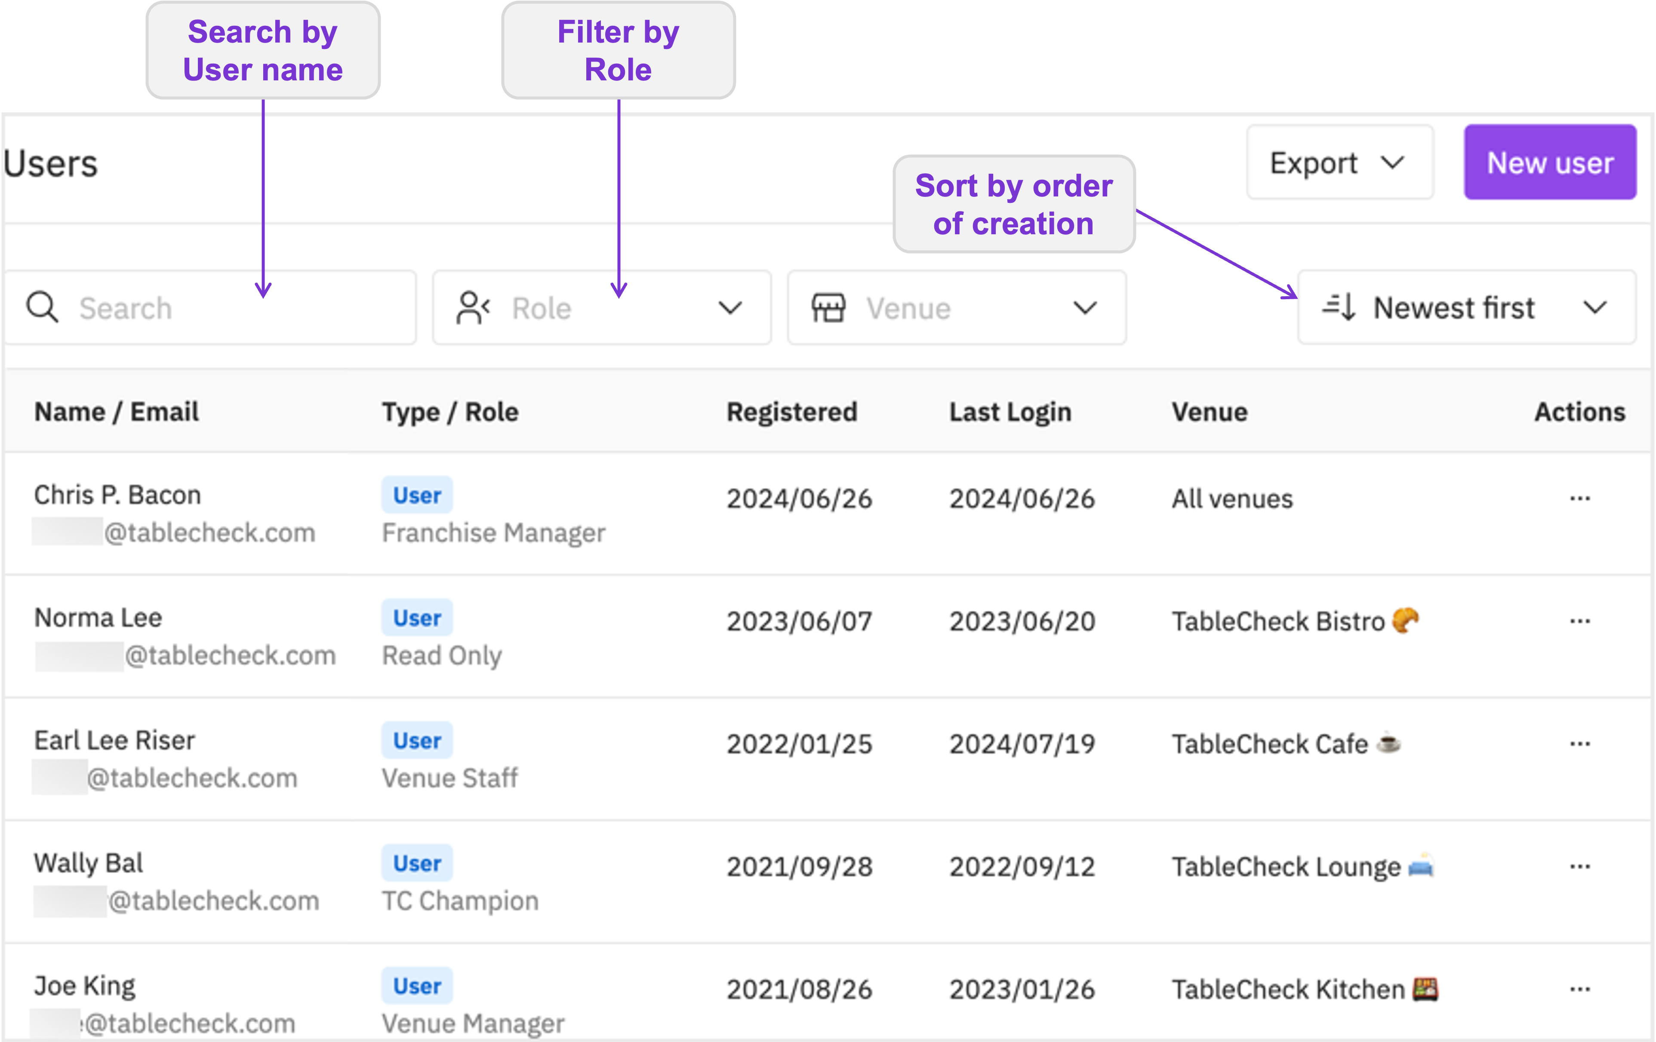Screen dimensions: 1656x1042
Task: Click the User badge in Joe King row
Action: (x=417, y=986)
